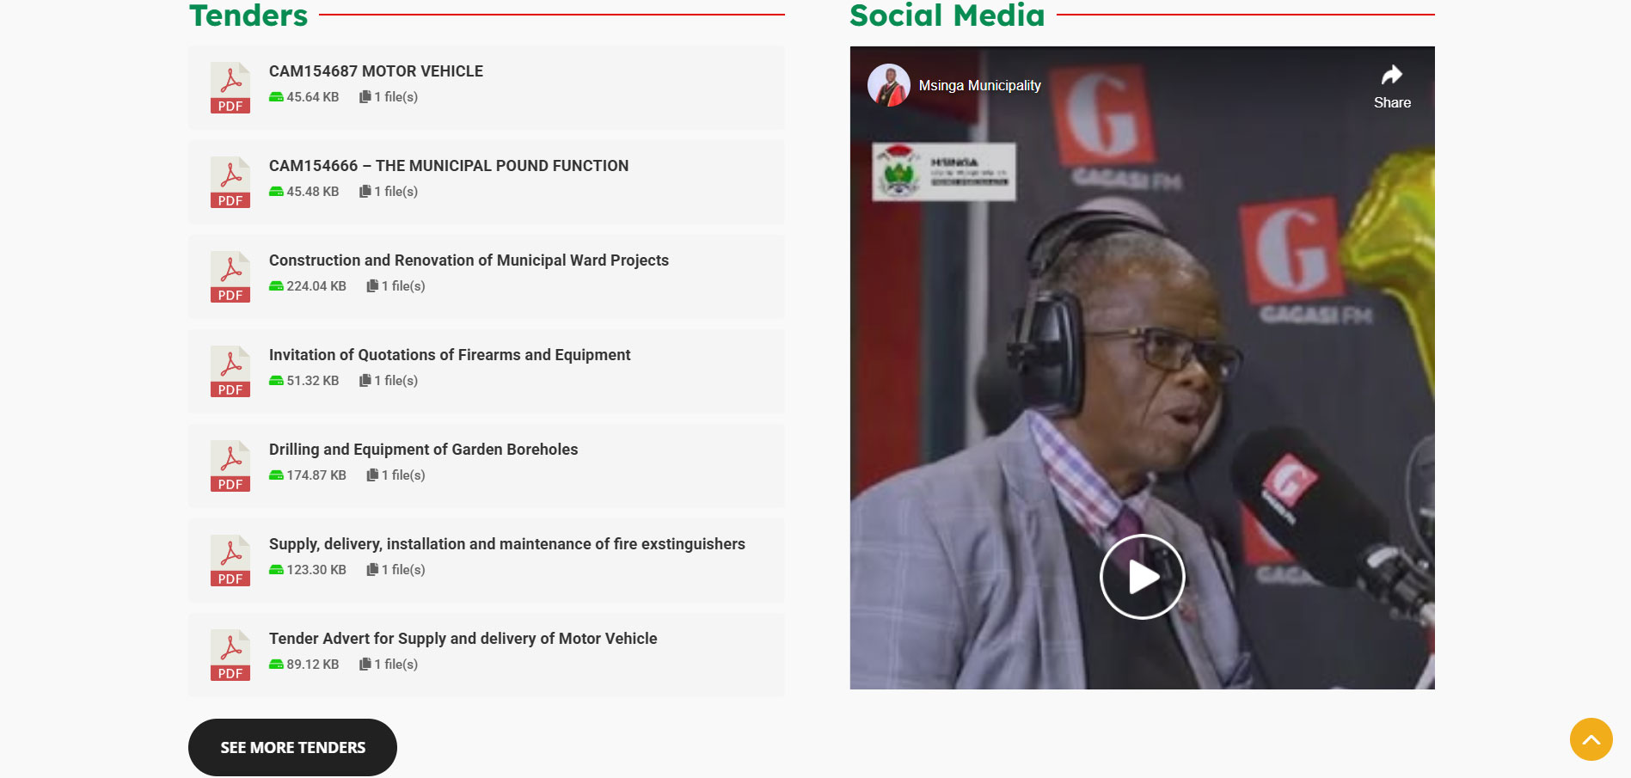Open the Msinga Municipality channel avatar

(888, 85)
